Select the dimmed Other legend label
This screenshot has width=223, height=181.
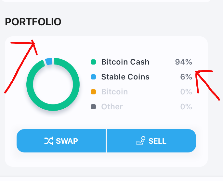(x=112, y=107)
